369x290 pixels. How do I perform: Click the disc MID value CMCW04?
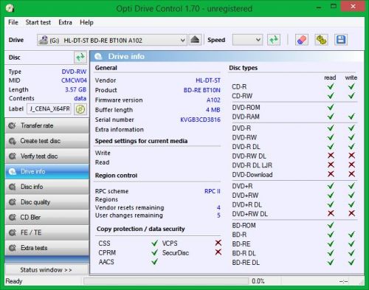[x=74, y=80]
